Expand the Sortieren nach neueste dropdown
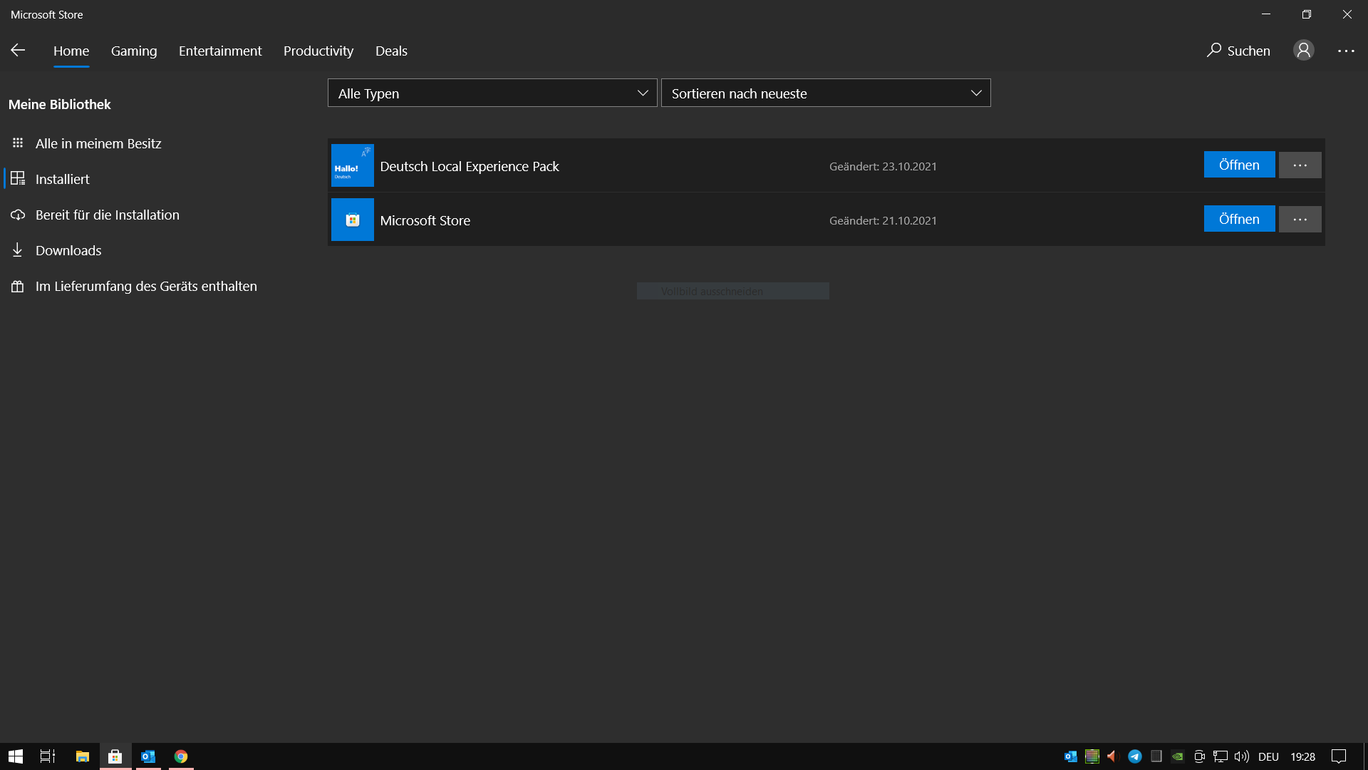The width and height of the screenshot is (1368, 770). coord(825,93)
